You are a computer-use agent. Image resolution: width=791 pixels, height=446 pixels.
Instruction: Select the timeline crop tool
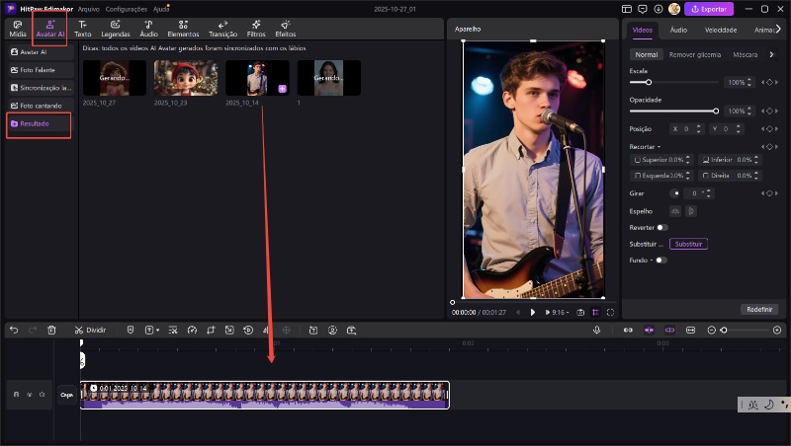[211, 330]
